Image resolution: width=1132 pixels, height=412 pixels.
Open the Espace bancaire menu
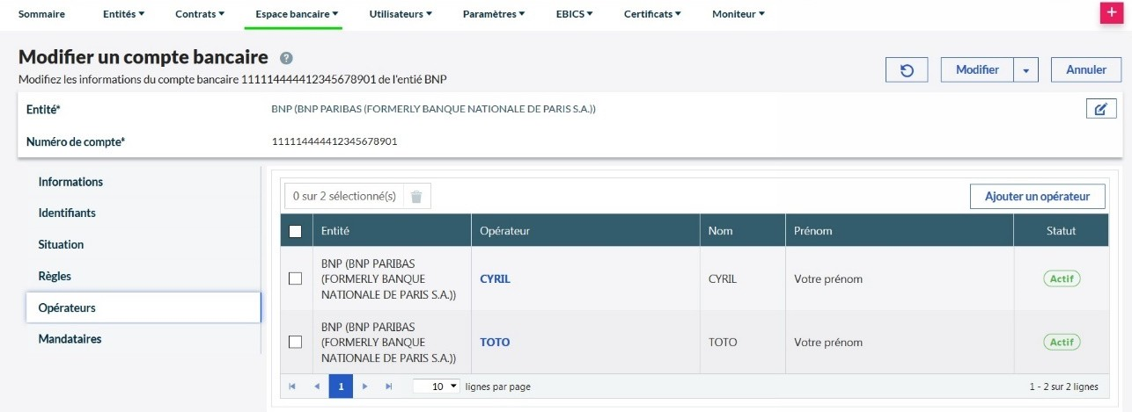coord(297,14)
